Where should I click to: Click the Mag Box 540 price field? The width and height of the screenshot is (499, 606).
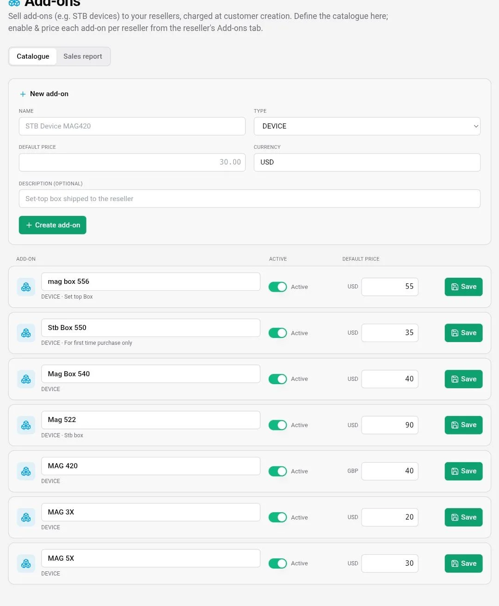(x=390, y=379)
